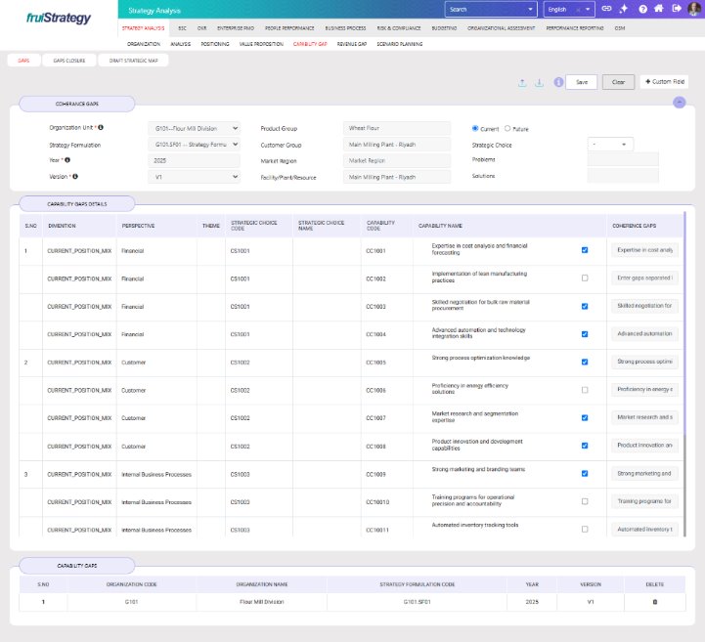705x642 pixels.
Task: Go to home via house icon
Action: [659, 9]
